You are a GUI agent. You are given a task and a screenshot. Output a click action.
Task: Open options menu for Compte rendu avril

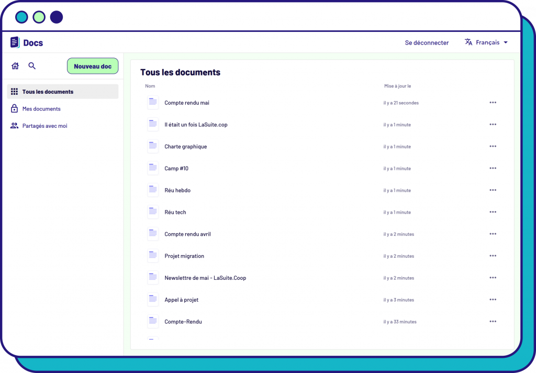click(x=493, y=234)
